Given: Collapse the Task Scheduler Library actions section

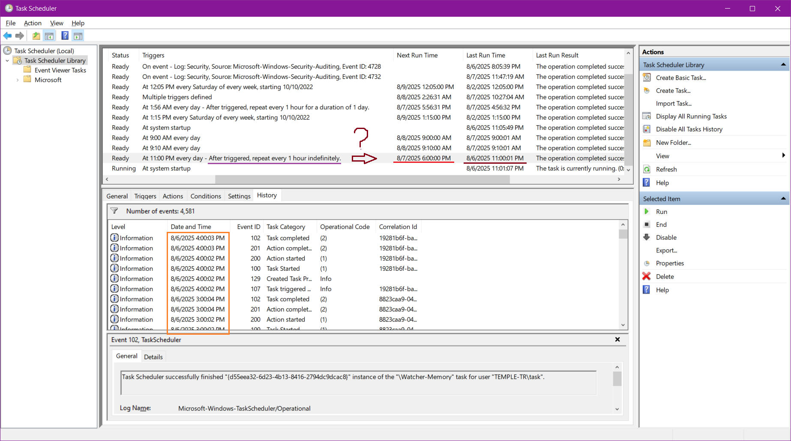Looking at the screenshot, I should [x=783, y=65].
